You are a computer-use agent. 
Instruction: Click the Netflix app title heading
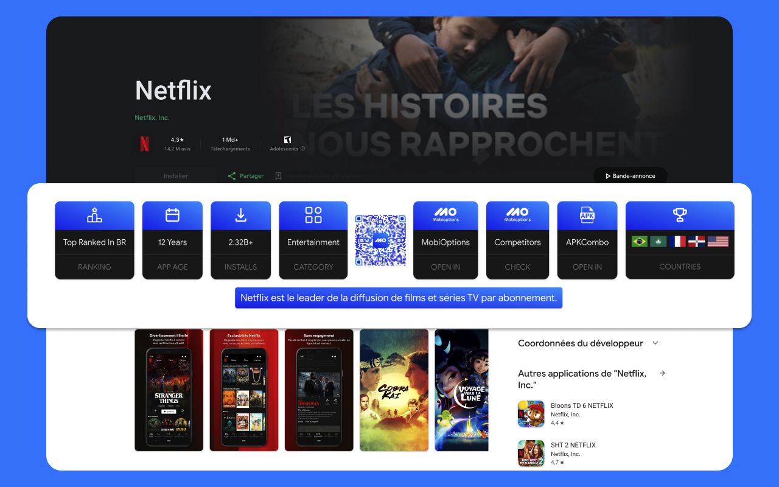173,91
